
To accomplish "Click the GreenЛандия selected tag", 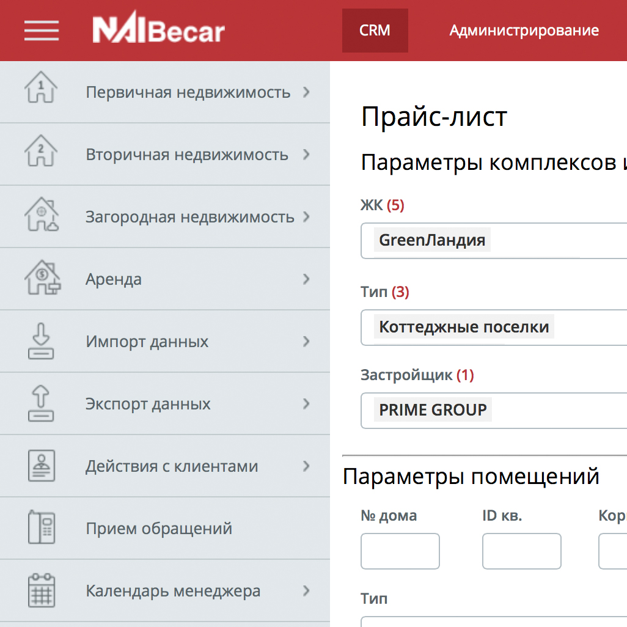I will 432,240.
